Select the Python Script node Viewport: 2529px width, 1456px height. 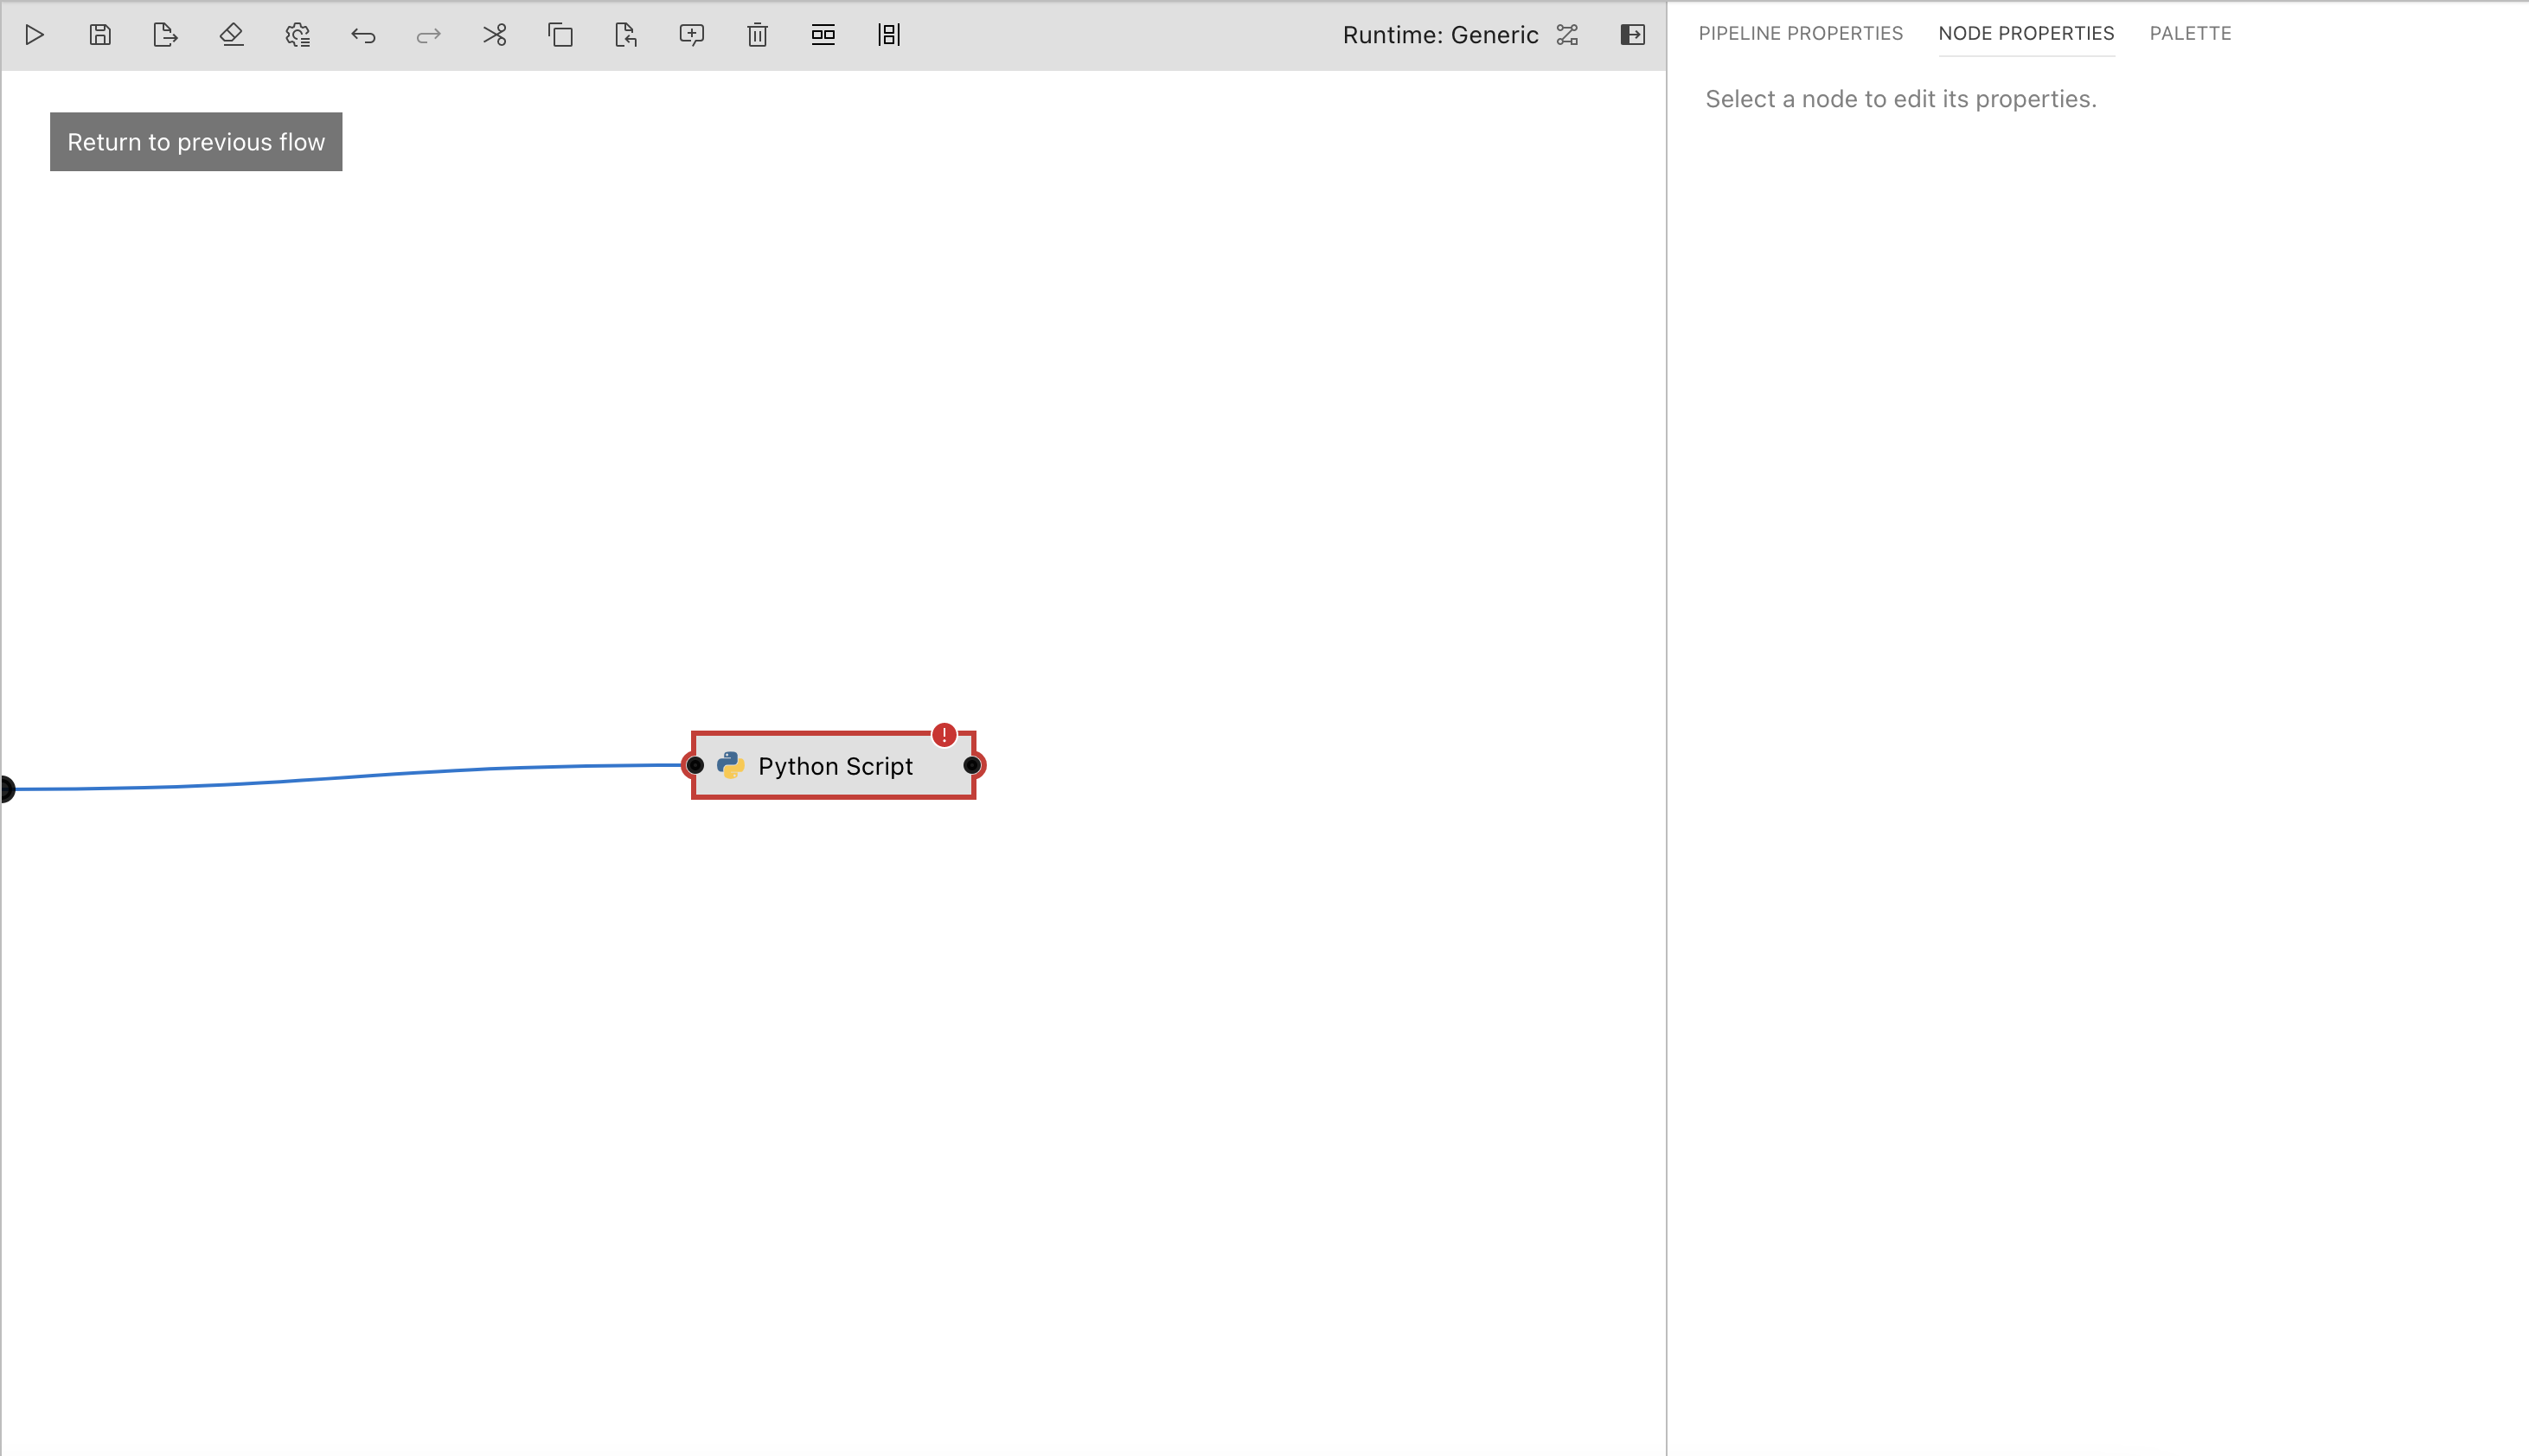[833, 766]
